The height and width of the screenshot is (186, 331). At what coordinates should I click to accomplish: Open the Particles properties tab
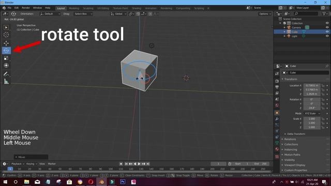click(277, 125)
